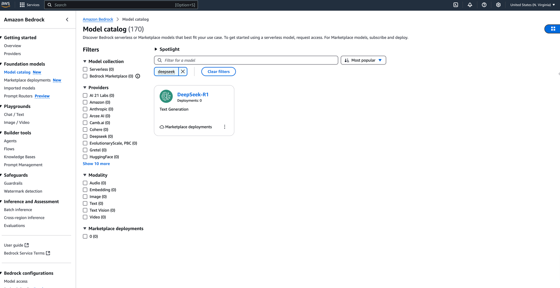Enable the Video modality filter

(85, 217)
